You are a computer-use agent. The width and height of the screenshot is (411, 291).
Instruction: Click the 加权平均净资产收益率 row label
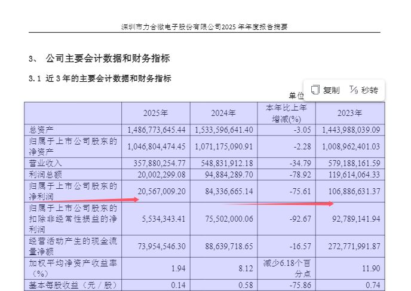click(73, 268)
